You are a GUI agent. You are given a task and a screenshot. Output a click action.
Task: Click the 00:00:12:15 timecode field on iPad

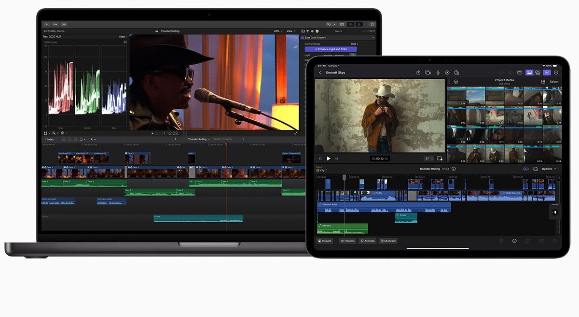[x=380, y=158]
